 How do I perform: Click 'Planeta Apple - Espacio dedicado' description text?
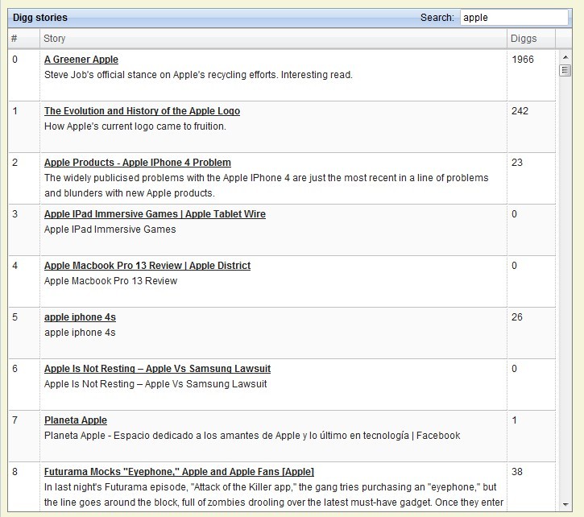(252, 436)
